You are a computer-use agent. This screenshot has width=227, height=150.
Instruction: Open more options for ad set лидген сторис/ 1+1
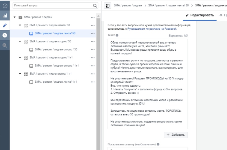tap(93, 58)
